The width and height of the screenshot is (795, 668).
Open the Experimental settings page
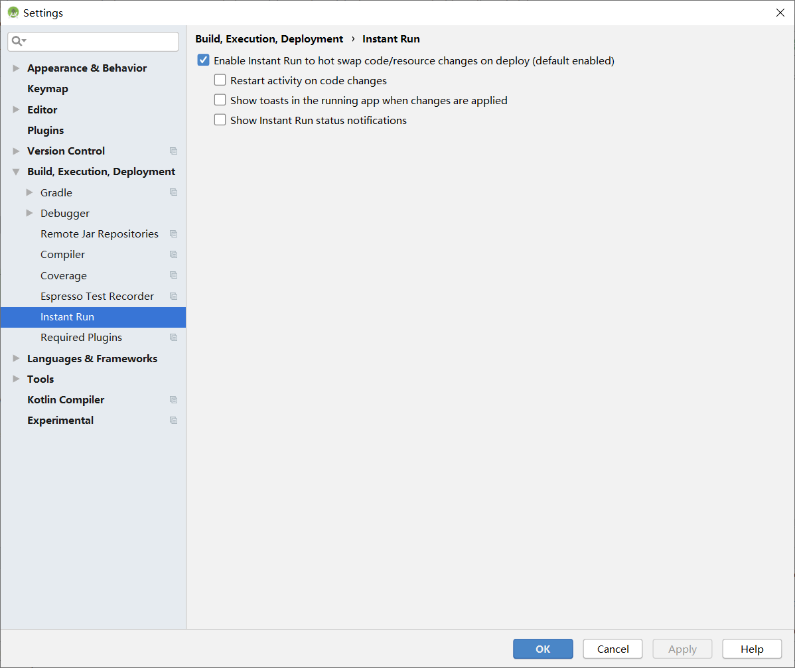tap(60, 421)
